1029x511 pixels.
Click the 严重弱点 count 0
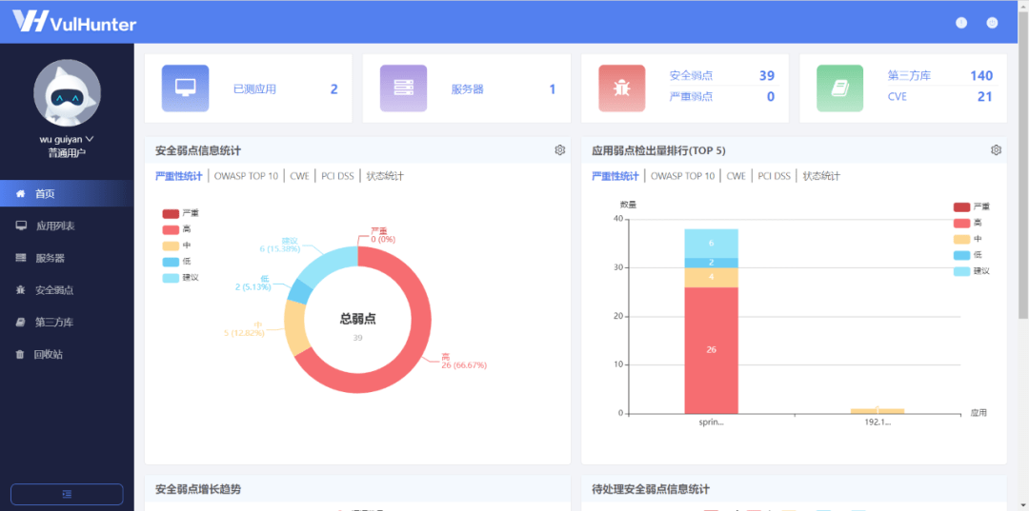click(x=771, y=97)
